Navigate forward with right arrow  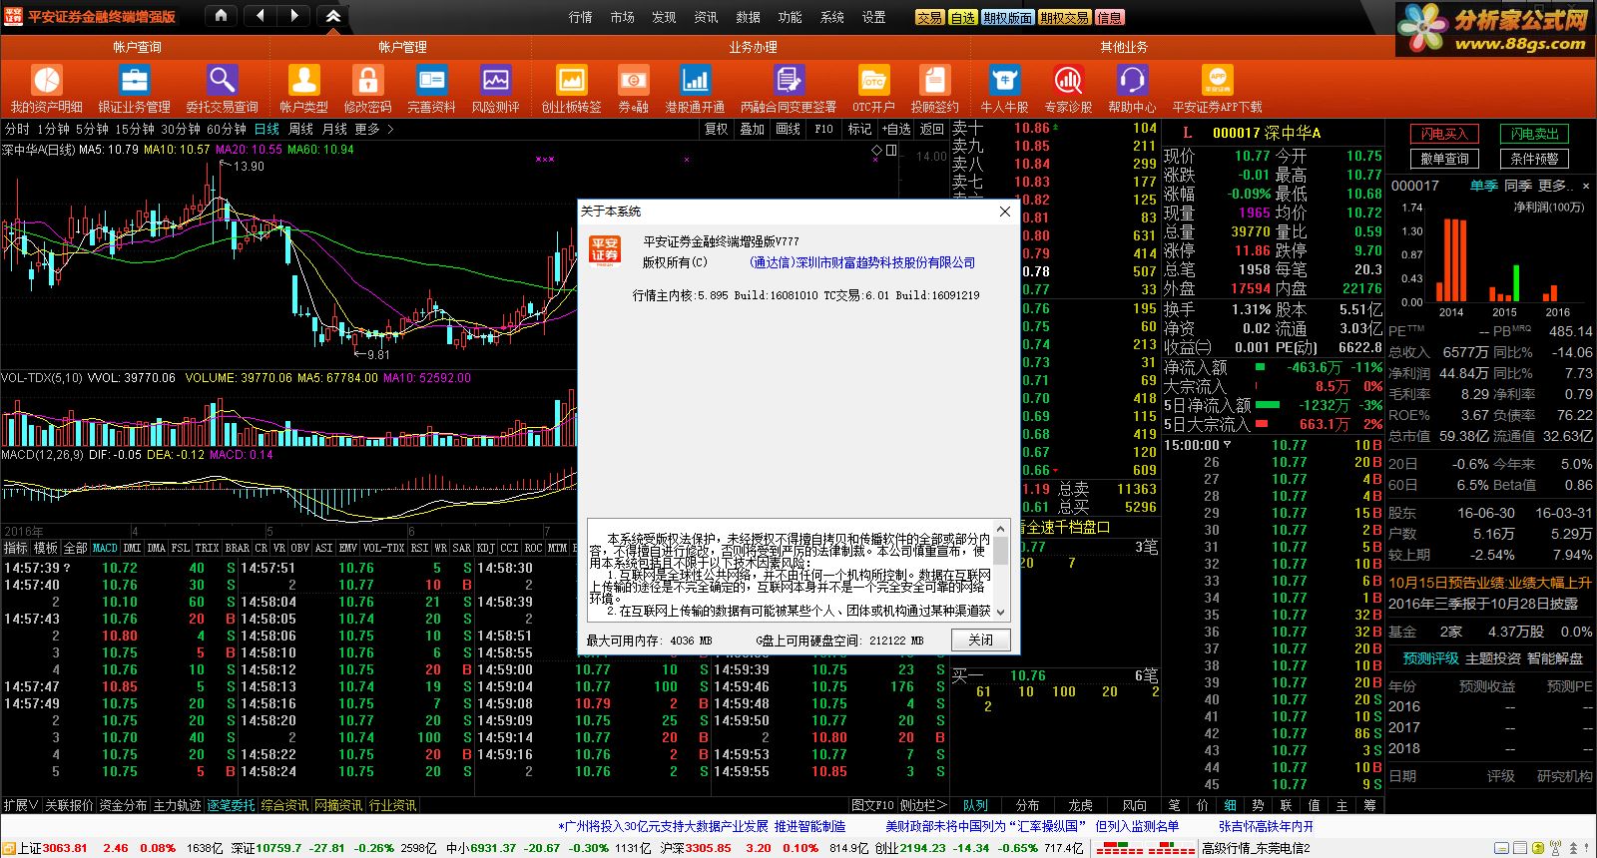pyautogui.click(x=293, y=16)
